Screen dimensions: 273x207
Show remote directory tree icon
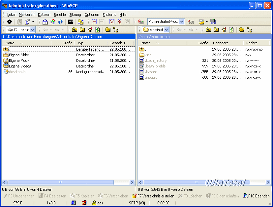click(x=249, y=30)
